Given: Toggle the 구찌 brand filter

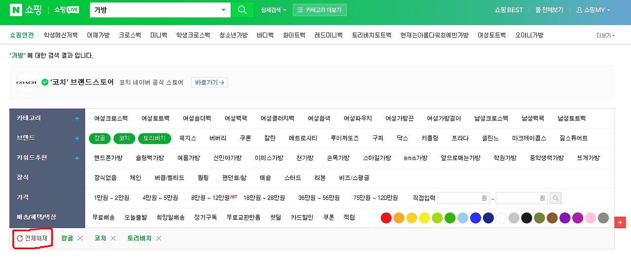Looking at the screenshot, I should point(378,138).
